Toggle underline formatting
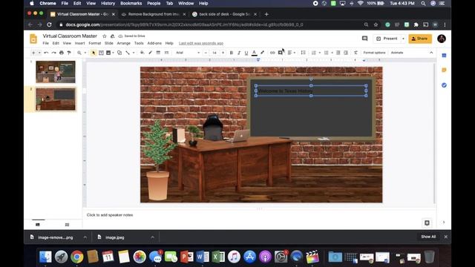Screen dimensions: 475x267 [246, 53]
